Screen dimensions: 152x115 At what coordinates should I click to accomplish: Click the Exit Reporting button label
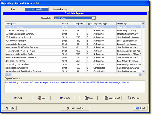77,108
